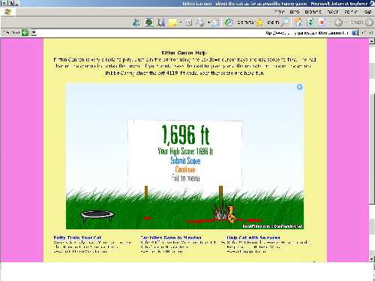Click the Home icon in toolbar
Viewport: 375px width, 281px height.
click(298, 22)
